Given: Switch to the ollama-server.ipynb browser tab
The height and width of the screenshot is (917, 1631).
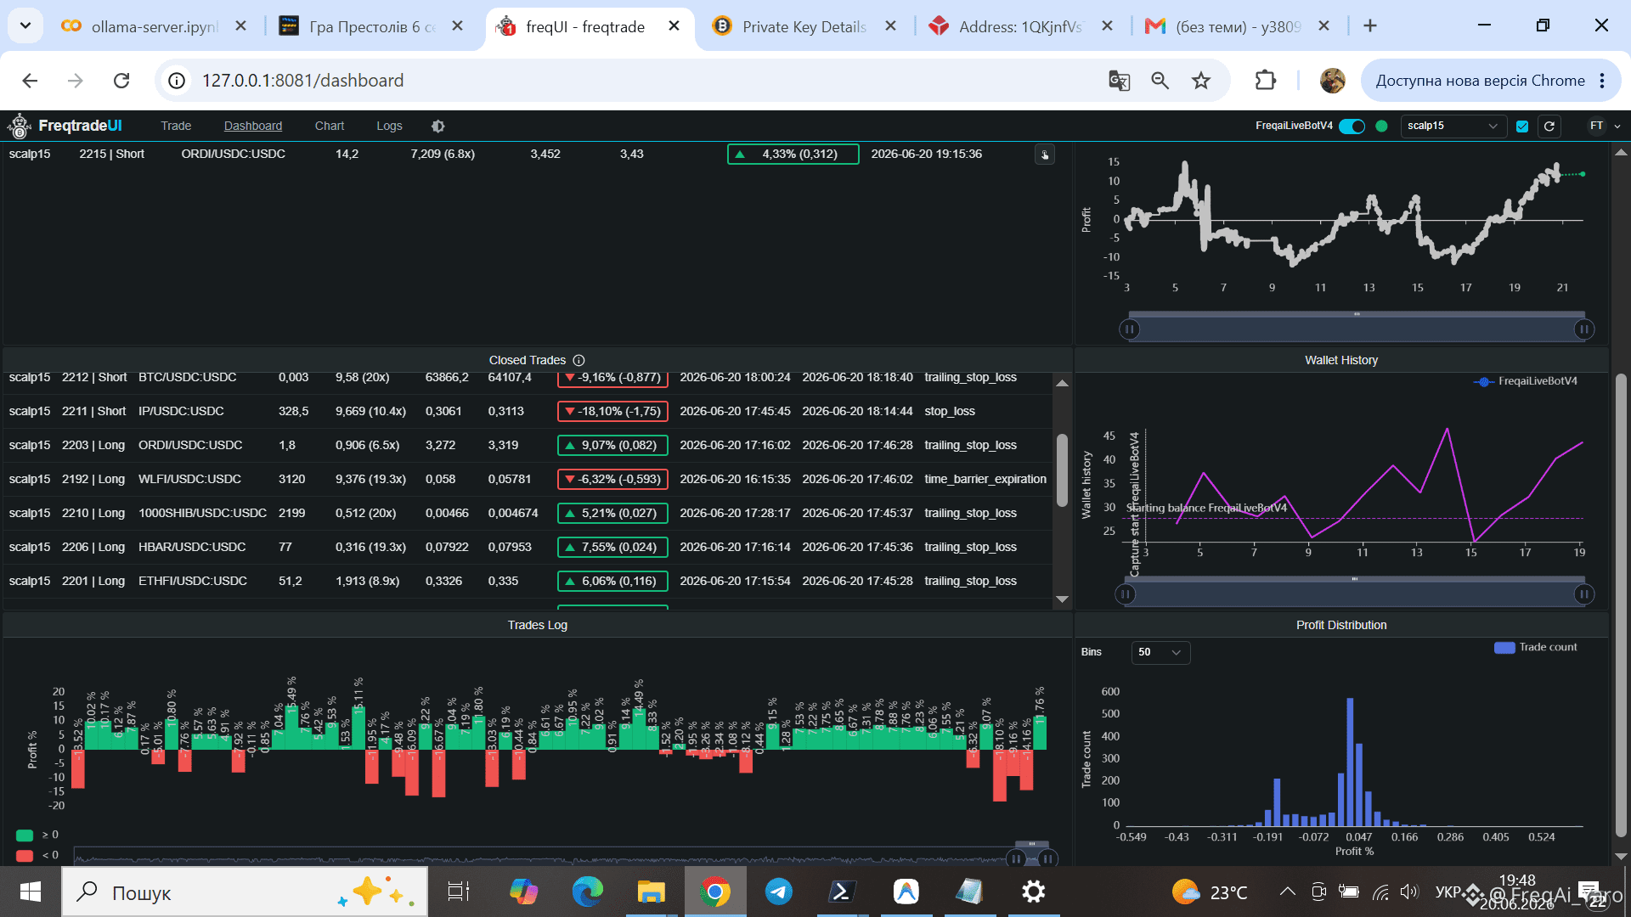Looking at the screenshot, I should tap(153, 26).
